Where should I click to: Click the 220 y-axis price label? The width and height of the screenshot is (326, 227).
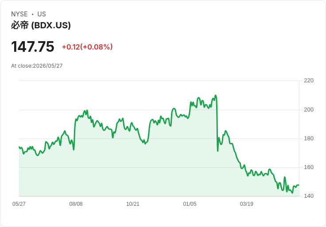pyautogui.click(x=309, y=81)
